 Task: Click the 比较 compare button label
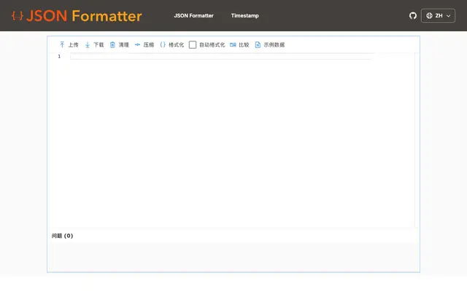(244, 45)
